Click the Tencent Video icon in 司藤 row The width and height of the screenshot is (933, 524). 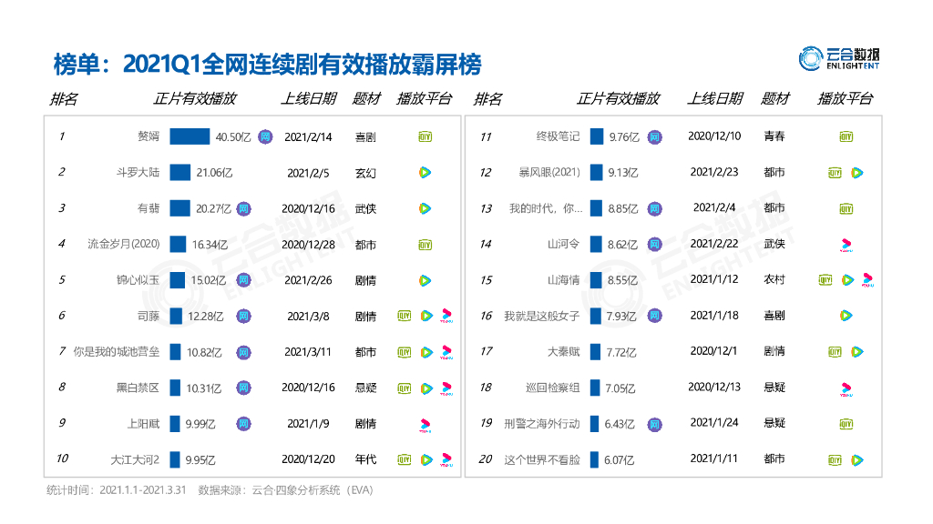tap(426, 316)
